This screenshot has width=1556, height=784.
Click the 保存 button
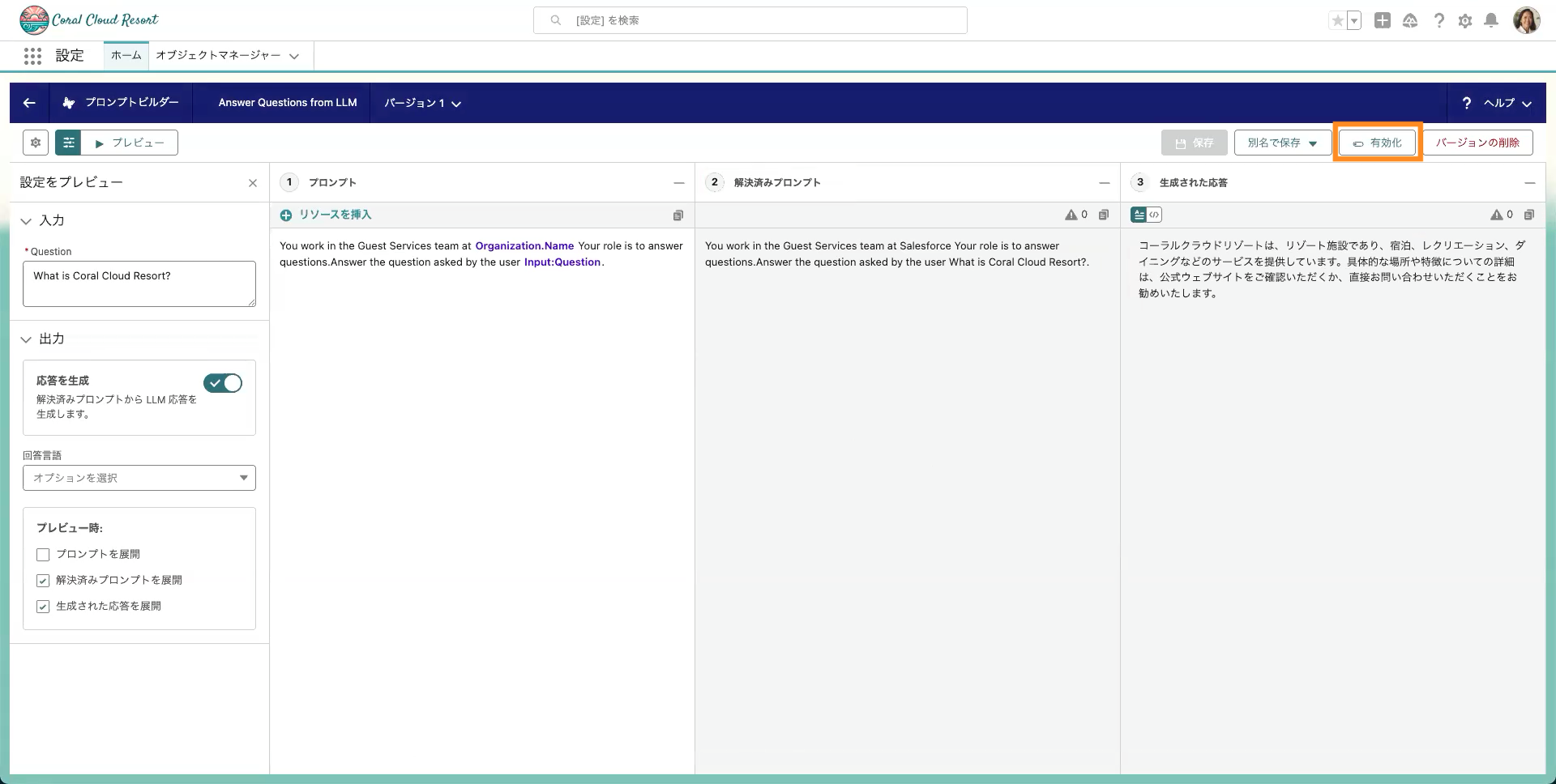coord(1195,143)
